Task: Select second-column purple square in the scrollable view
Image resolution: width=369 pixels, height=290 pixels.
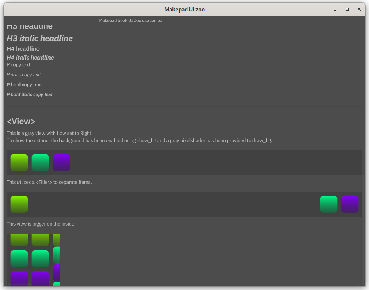Action: coord(40,278)
